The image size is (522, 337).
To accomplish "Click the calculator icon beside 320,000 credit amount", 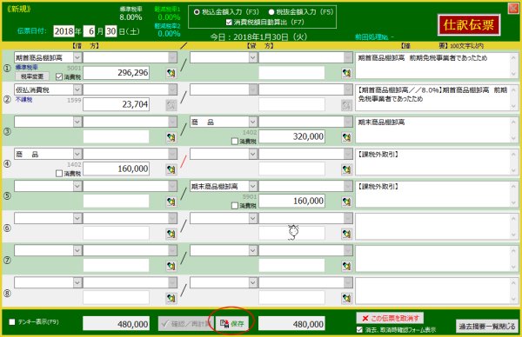I will pos(346,137).
